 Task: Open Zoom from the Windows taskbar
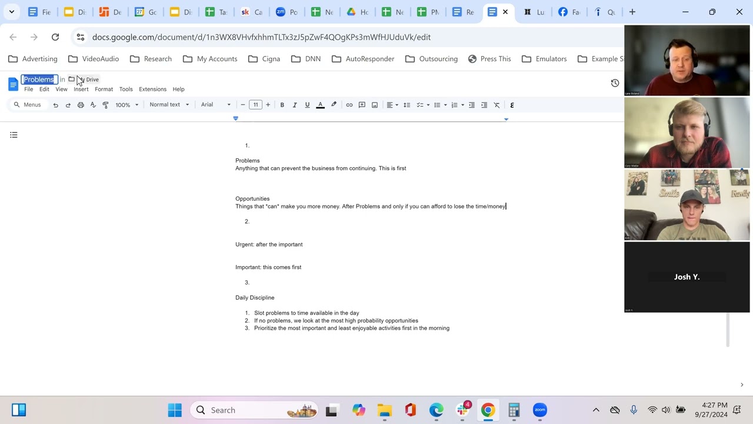tap(539, 410)
